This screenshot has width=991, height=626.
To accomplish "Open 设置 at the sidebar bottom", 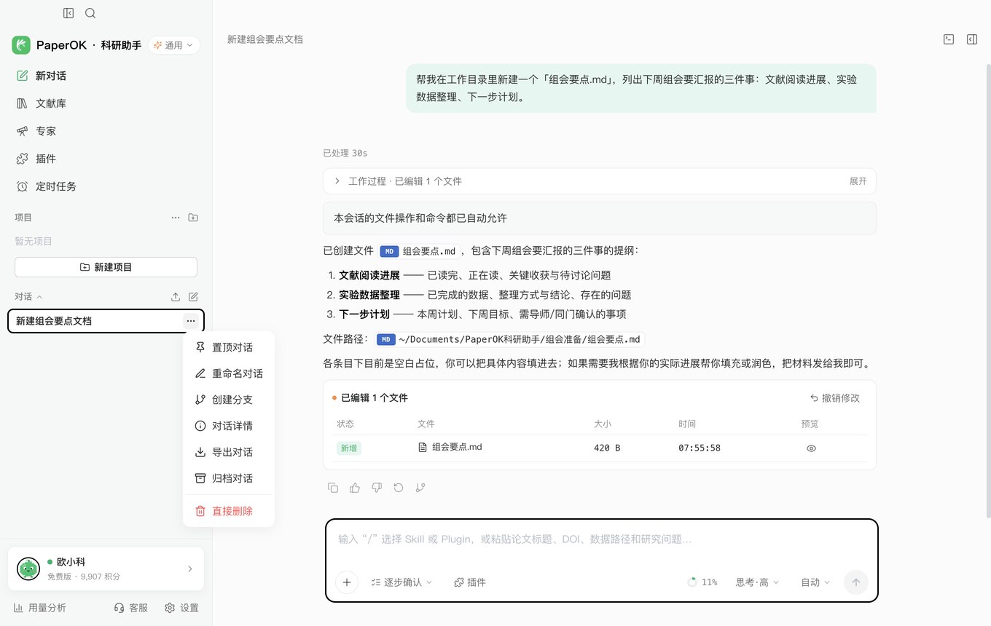I will (x=181, y=608).
